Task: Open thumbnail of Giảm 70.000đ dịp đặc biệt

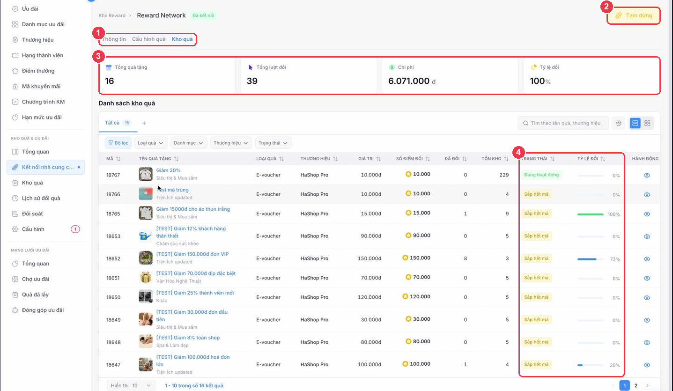Action: [146, 277]
